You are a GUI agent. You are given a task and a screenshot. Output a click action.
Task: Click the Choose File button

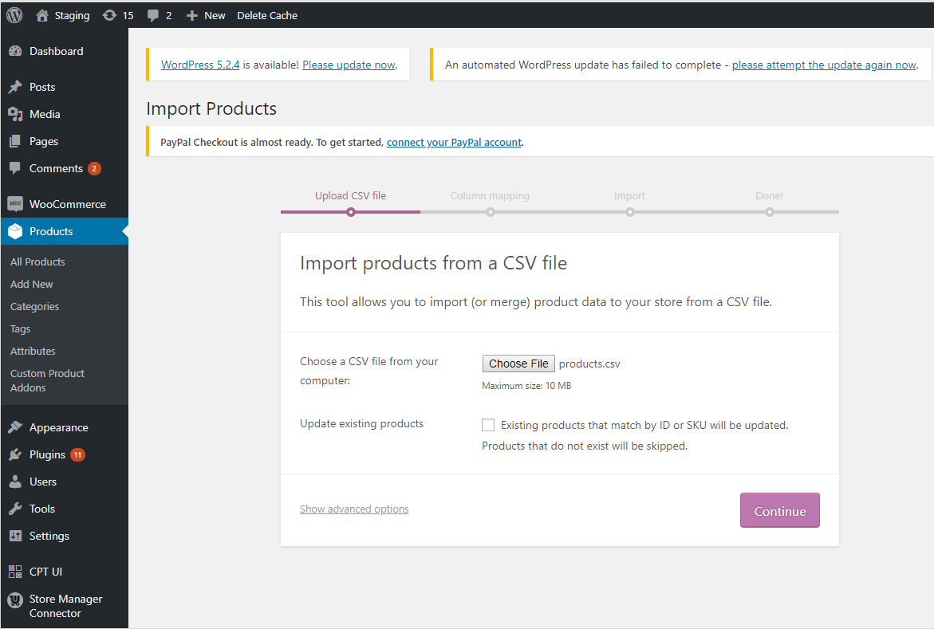pos(518,364)
